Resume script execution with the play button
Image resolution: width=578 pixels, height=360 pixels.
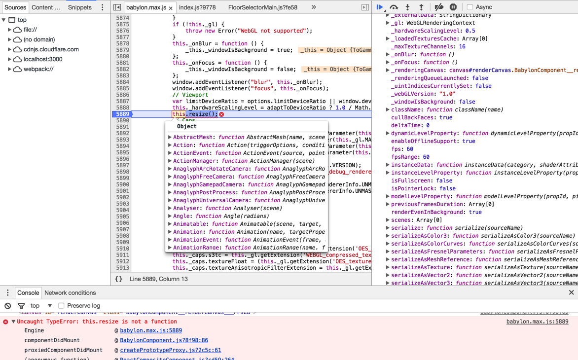tap(380, 7)
